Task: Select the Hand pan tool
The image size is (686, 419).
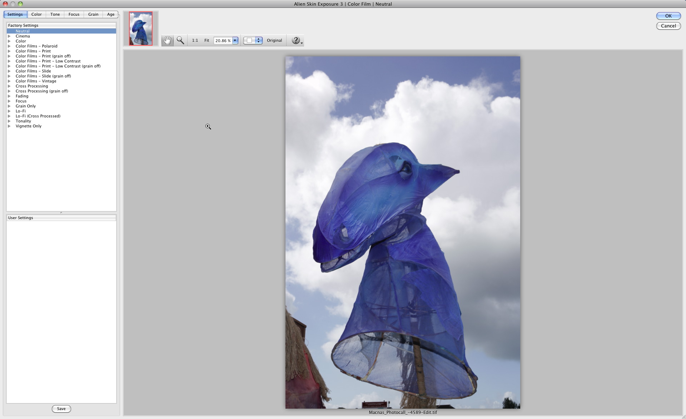Action: click(x=167, y=40)
